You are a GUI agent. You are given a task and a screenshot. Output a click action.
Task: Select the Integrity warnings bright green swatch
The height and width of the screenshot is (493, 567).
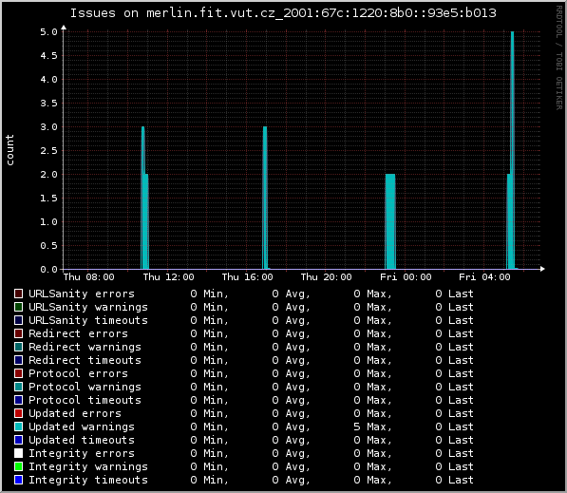coord(18,466)
